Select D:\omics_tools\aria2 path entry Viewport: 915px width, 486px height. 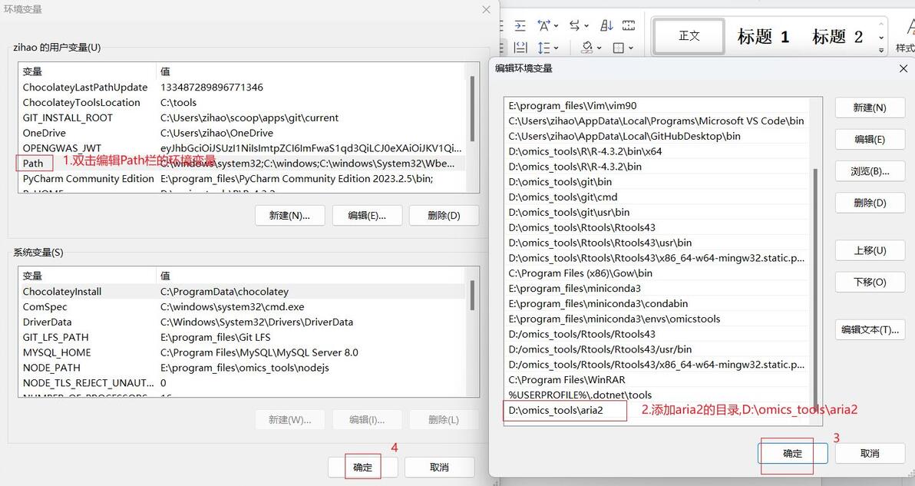click(656, 410)
